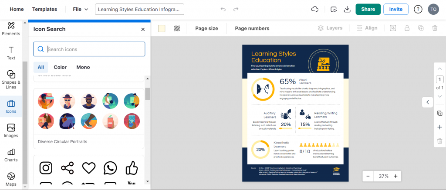This screenshot has height=190, width=446.
Task: Download the design
Action: pos(347,10)
